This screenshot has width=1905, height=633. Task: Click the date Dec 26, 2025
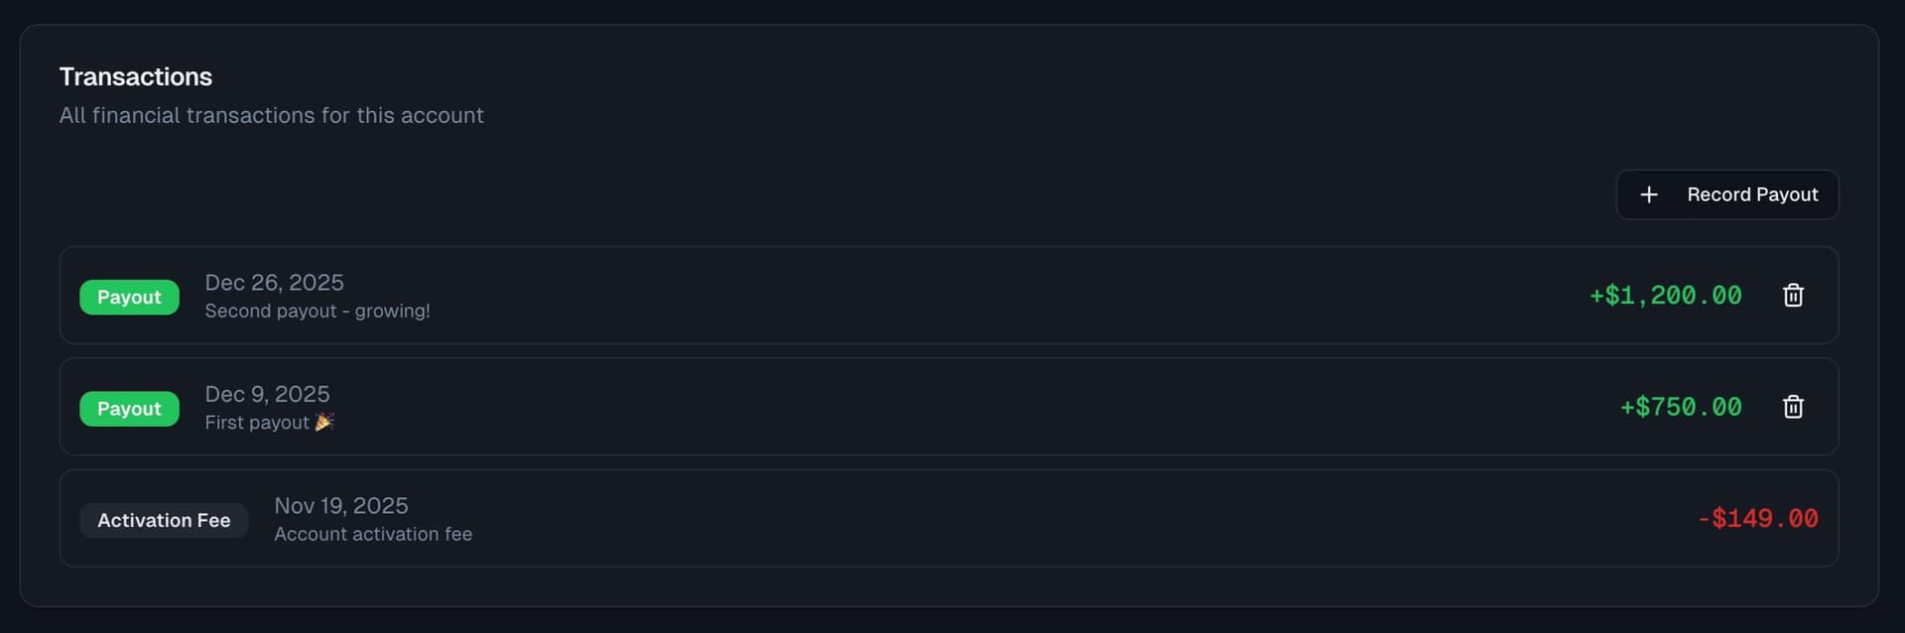pyautogui.click(x=274, y=283)
